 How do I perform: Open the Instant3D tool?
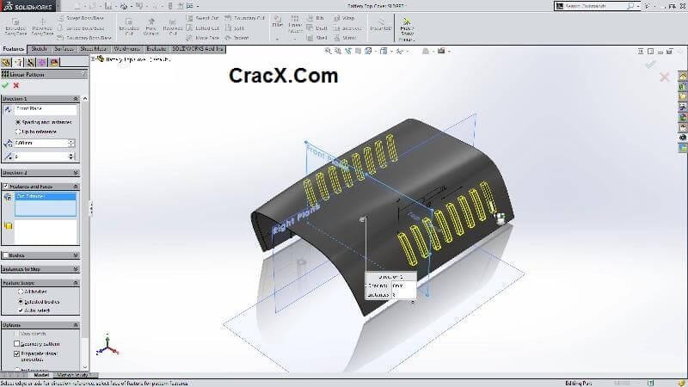pyautogui.click(x=380, y=24)
